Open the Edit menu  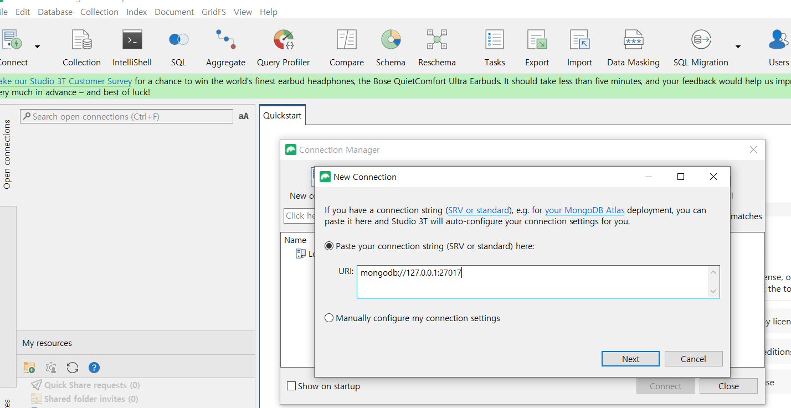(23, 12)
